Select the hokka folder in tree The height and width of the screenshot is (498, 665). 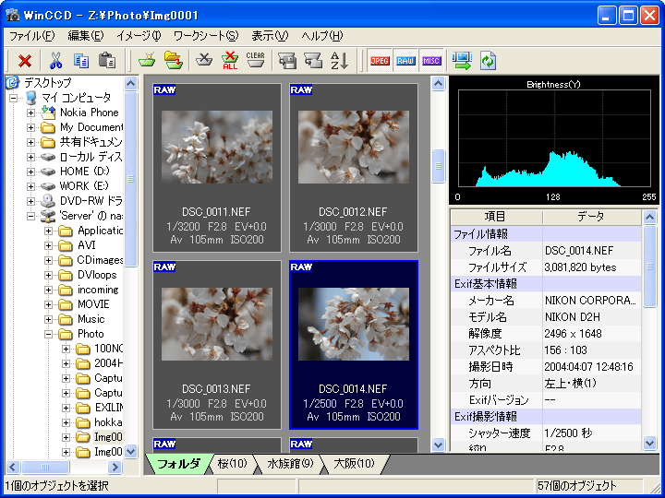click(x=108, y=422)
